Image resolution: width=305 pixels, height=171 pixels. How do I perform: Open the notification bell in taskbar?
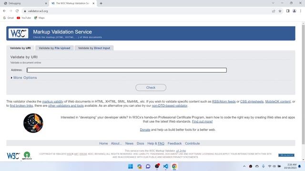(300, 166)
